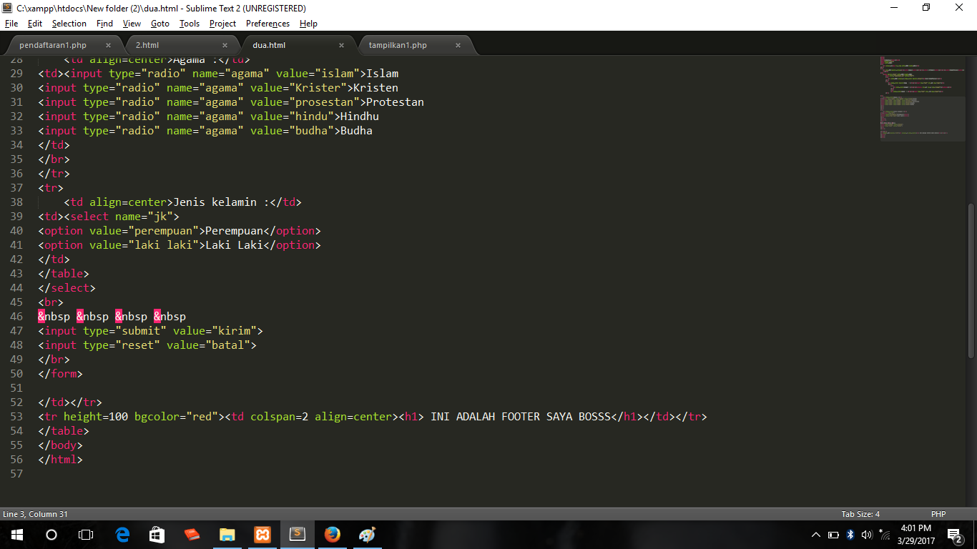The height and width of the screenshot is (549, 977).
Task: Open the red book app on taskbar
Action: pyautogui.click(x=192, y=535)
